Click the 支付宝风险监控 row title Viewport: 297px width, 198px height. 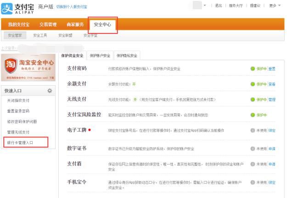(x=84, y=115)
